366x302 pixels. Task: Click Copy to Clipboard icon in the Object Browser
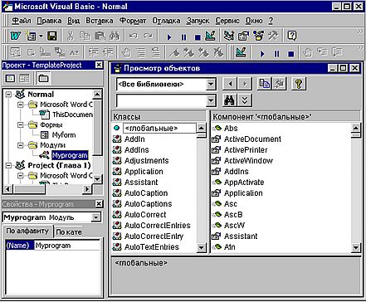pyautogui.click(x=265, y=84)
